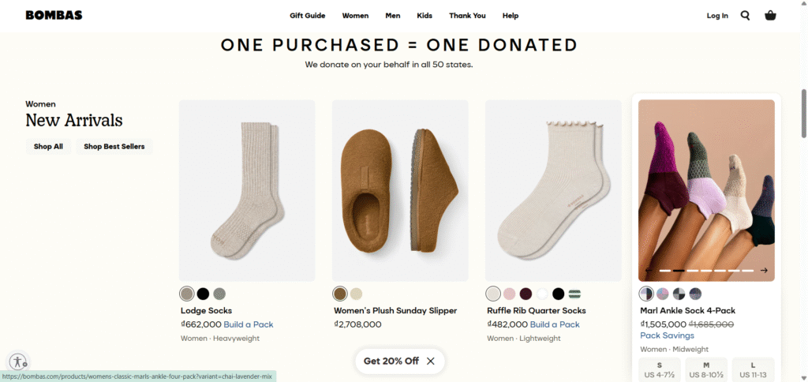This screenshot has width=808, height=382.
Task: Open the Kids navigation menu
Action: (425, 15)
